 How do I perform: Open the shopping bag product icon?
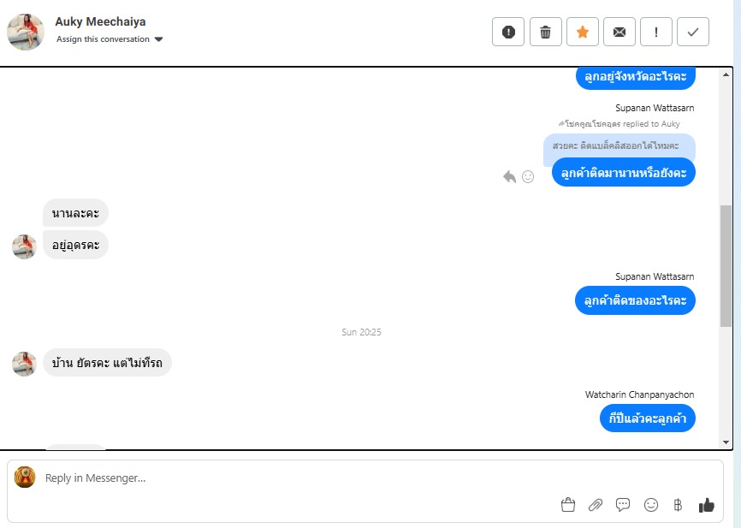(568, 505)
